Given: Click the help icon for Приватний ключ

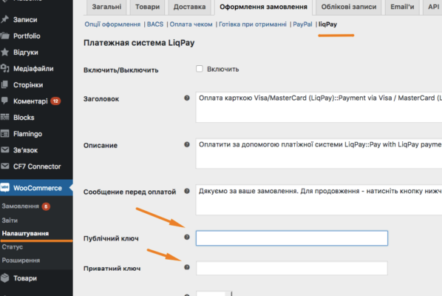Looking at the screenshot, I should [186, 267].
